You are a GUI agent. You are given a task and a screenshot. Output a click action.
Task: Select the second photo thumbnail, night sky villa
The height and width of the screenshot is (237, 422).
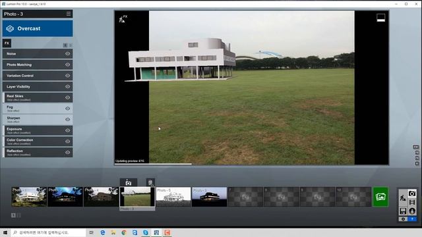(x=65, y=197)
